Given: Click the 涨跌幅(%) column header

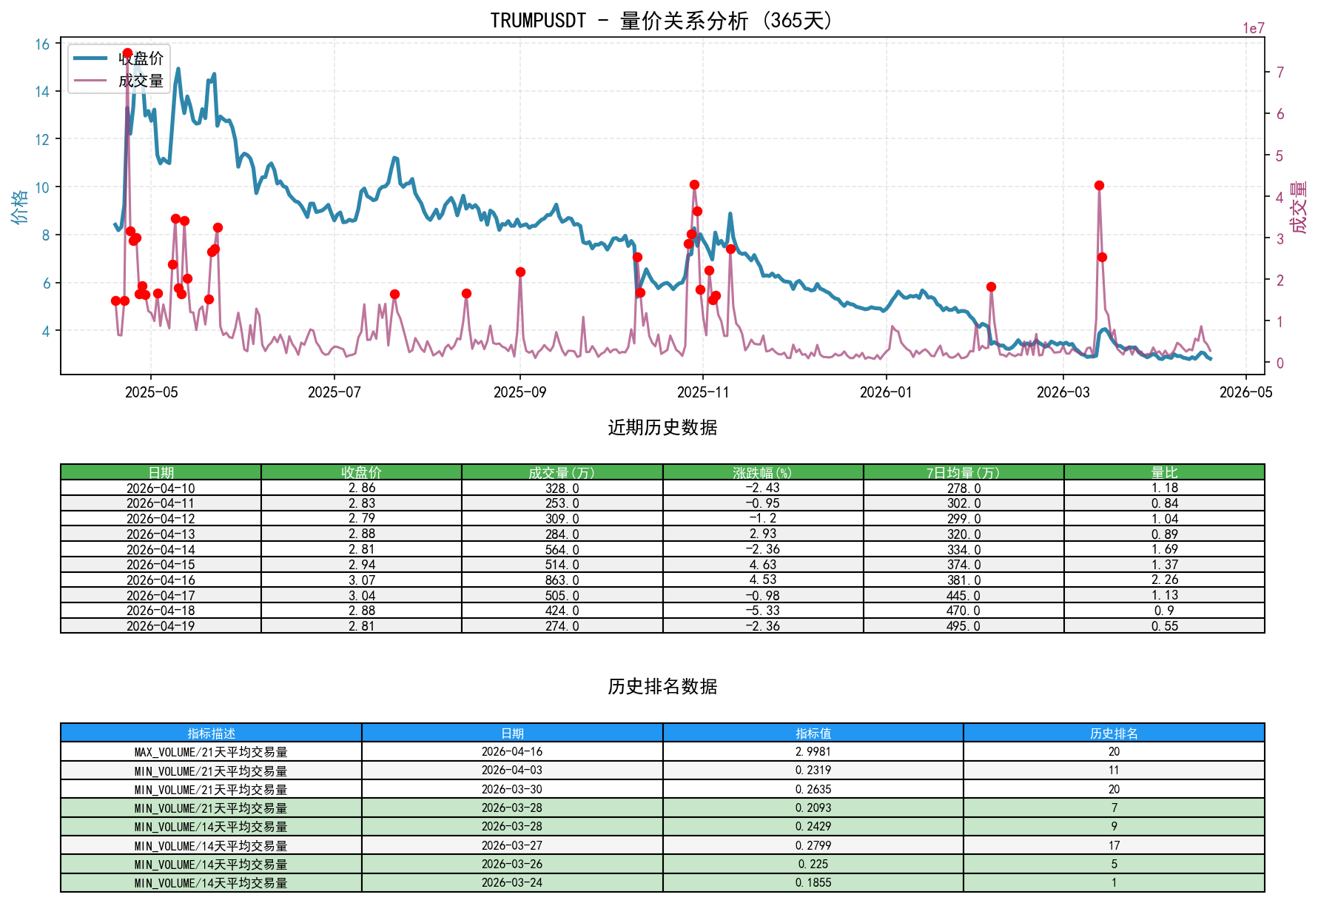Looking at the screenshot, I should coord(763,472).
